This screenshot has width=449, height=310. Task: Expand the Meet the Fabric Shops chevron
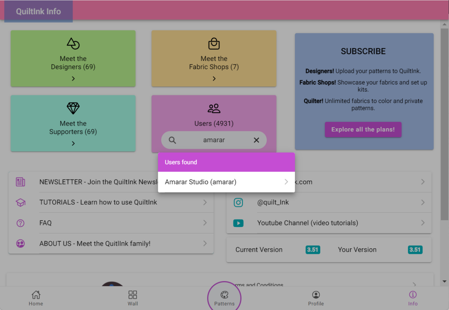tap(214, 79)
